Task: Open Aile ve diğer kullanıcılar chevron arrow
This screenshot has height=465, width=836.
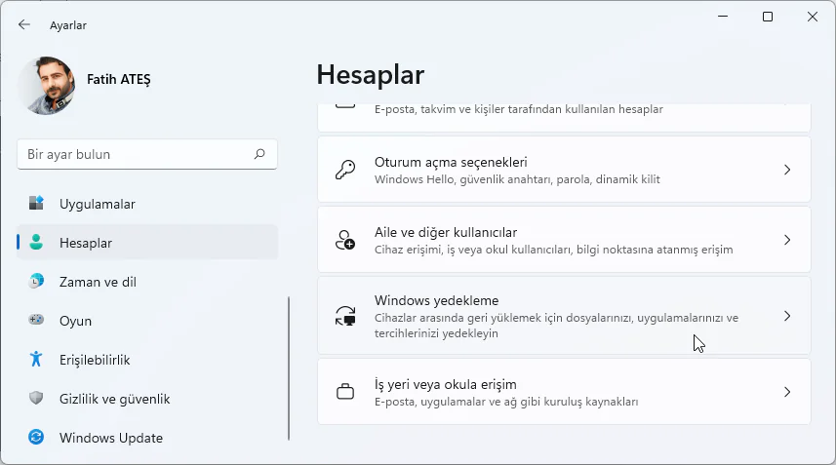Action: tap(787, 240)
